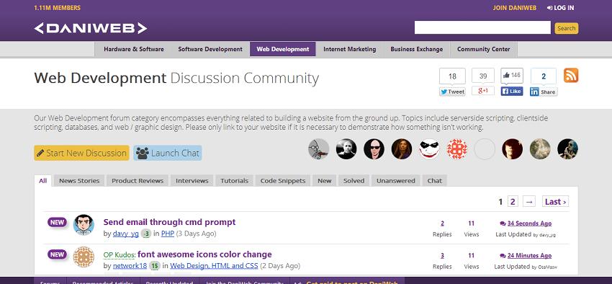Open the Software Development menu

click(x=210, y=49)
